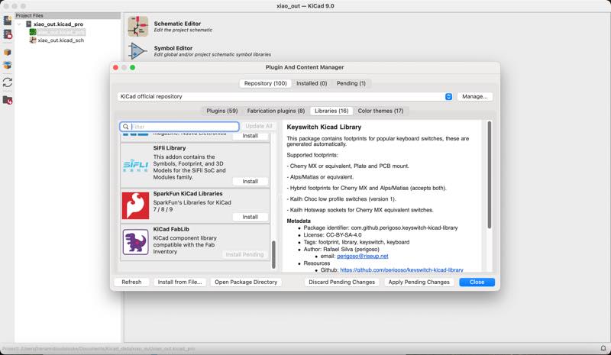Select SparkFun KiCad Libraries entry title
The height and width of the screenshot is (355, 611).
(x=188, y=194)
